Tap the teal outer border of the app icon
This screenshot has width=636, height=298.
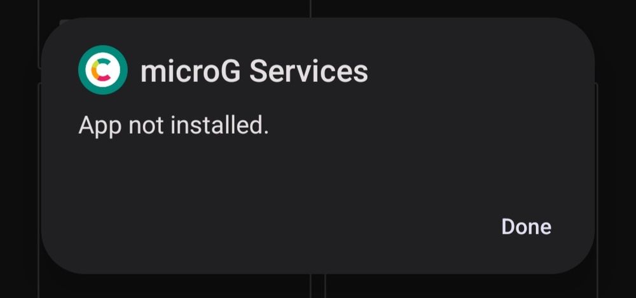(x=102, y=49)
